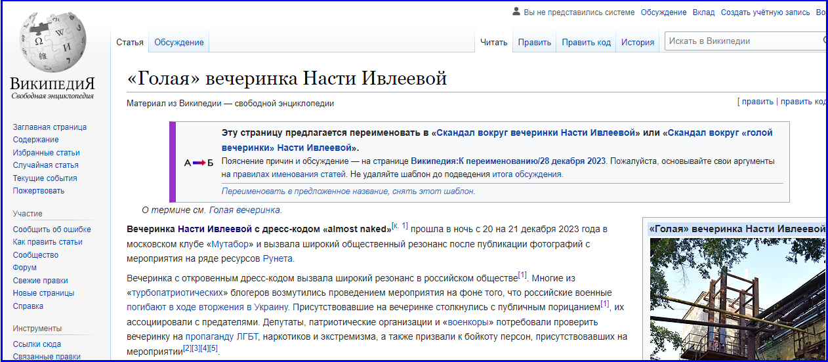Viewport: 828px width, 362px height.
Task: Open погибают в ходе вторжения в Украину
Action: tap(208, 307)
